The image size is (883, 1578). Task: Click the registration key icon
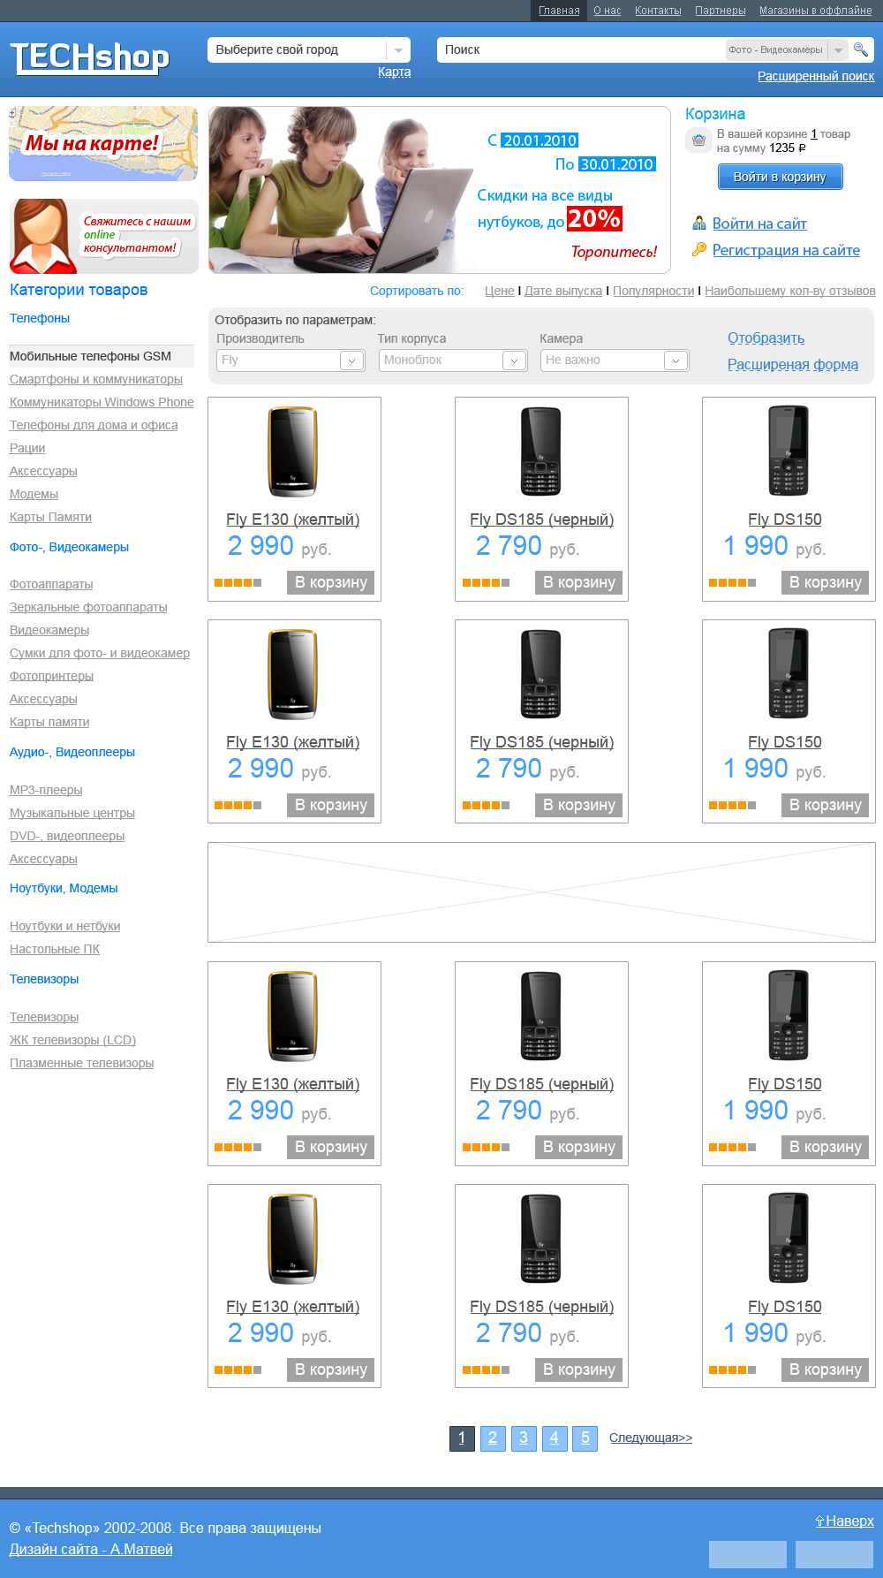click(x=698, y=250)
